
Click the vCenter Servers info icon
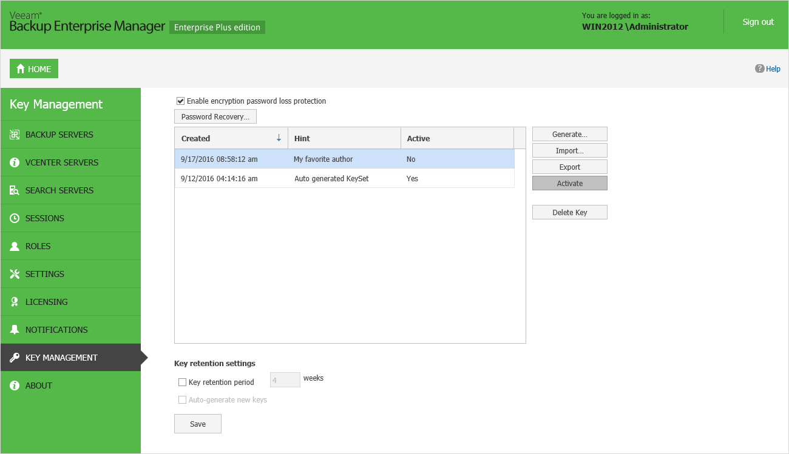[15, 162]
